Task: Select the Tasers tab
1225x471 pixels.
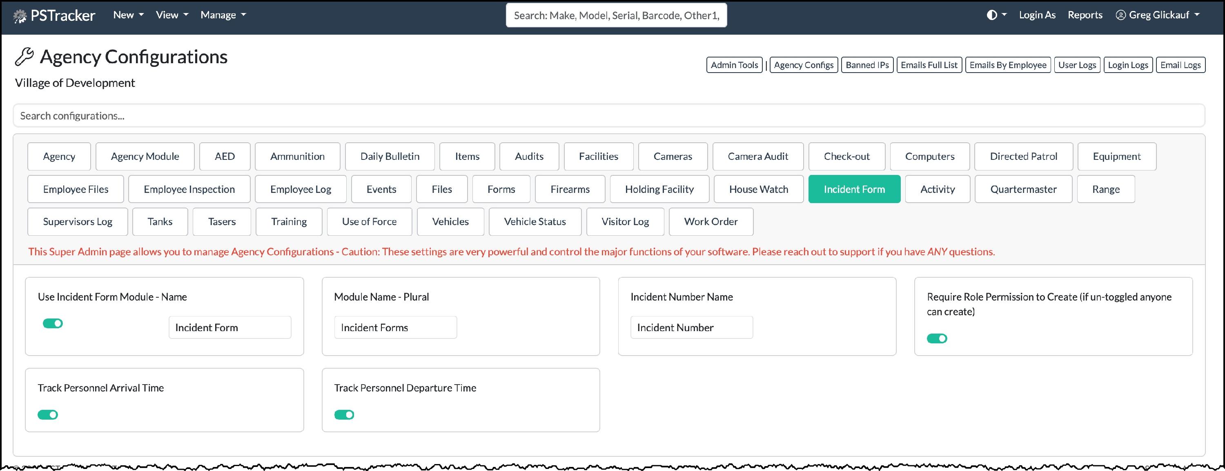Action: (222, 222)
